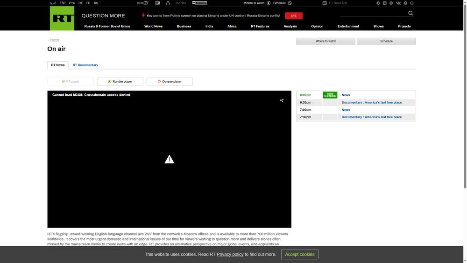This screenshot has height=263, width=467.
Task: Switch to RT Documentary tab
Action: (x=85, y=65)
